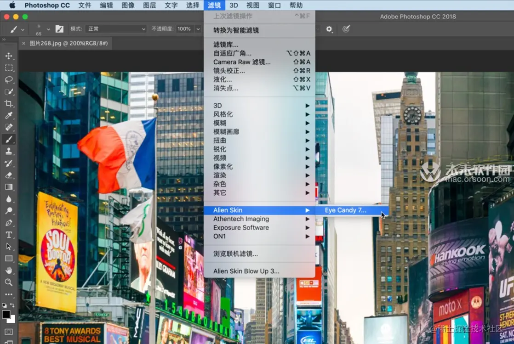Expand the 风格化 filter submenu
Image resolution: width=514 pixels, height=344 pixels.
tap(259, 114)
